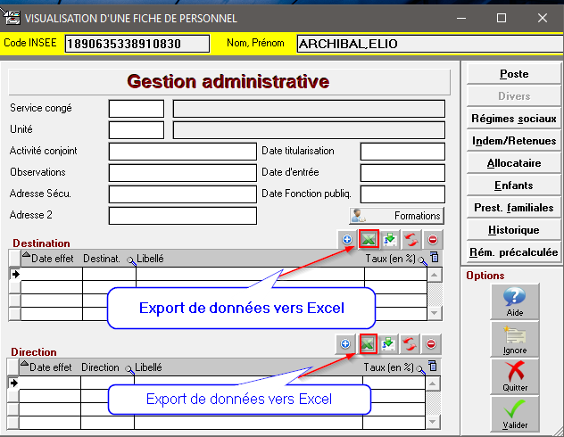The image size is (564, 437).
Task: Add a new row in Destination table
Action: click(x=346, y=239)
